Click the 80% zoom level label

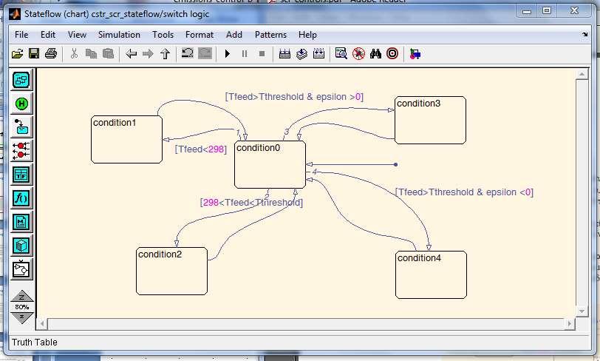22,307
